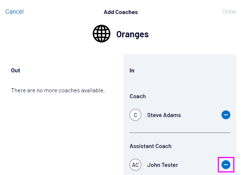241x175 pixels.
Task: Click the Oranges team name
Action: click(132, 34)
